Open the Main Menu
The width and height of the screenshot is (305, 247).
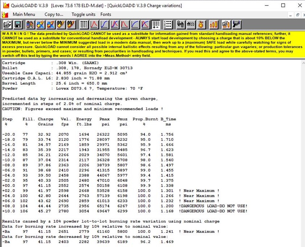pyautogui.click(x=24, y=15)
